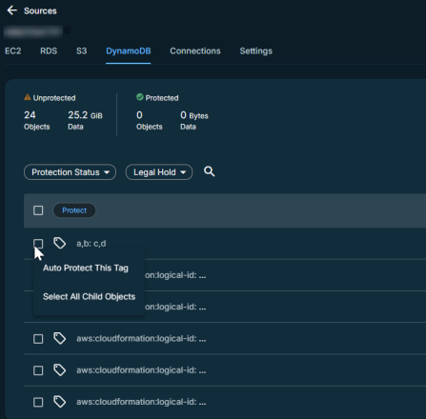Open the Protection Status filter dropdown
This screenshot has width=426, height=419.
[x=70, y=172]
